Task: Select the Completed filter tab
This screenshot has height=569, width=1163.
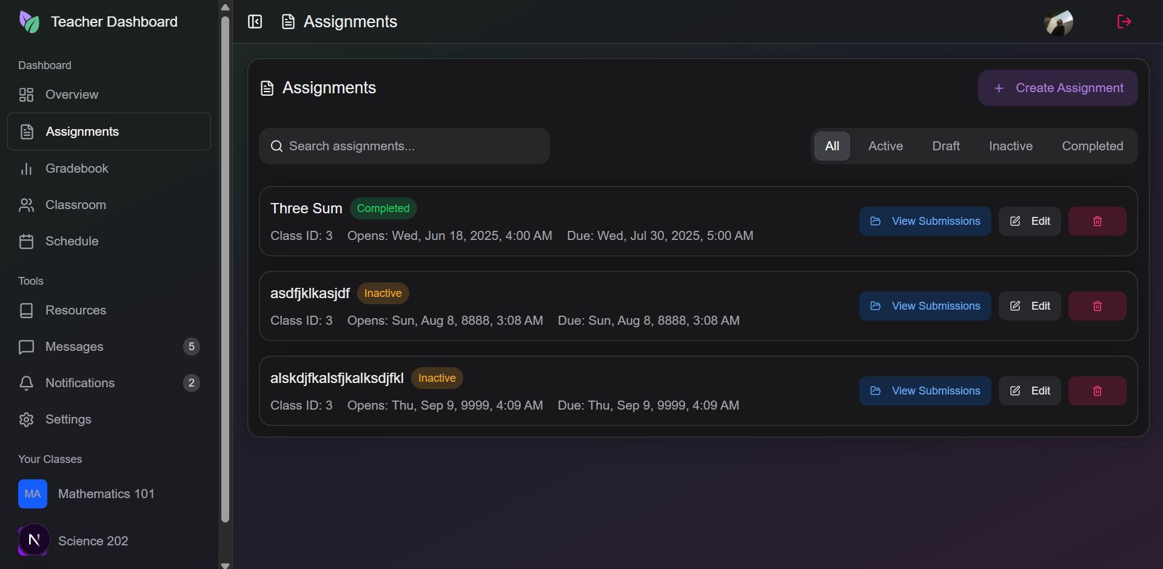Action: 1092,146
